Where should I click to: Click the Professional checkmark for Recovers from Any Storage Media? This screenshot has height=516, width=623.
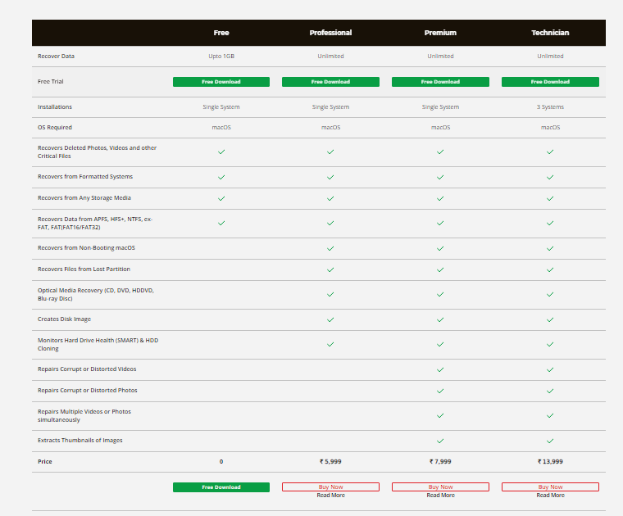click(x=330, y=198)
